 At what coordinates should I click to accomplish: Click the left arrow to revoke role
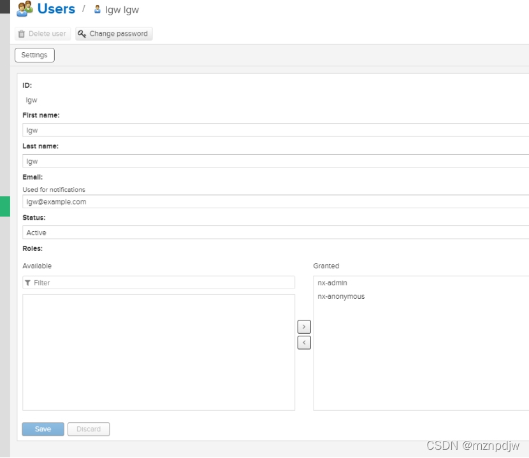(x=304, y=343)
